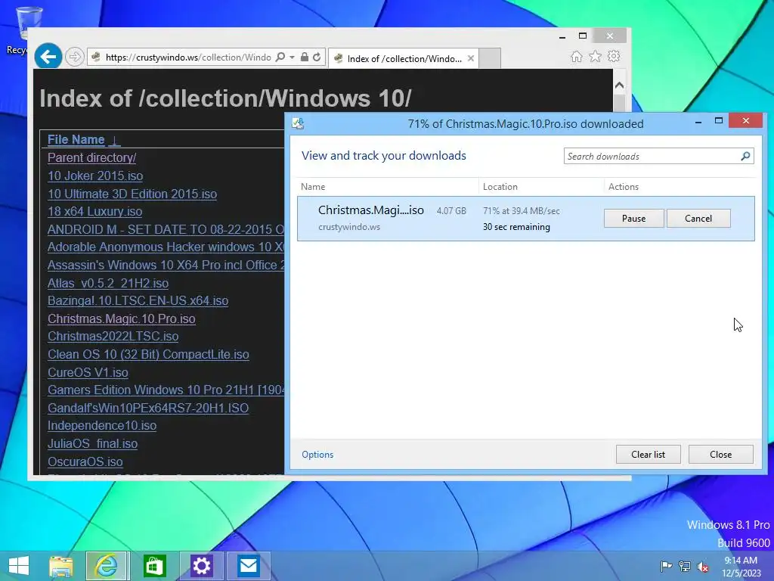Click the Close button in View Downloads
The width and height of the screenshot is (774, 581).
pyautogui.click(x=720, y=455)
